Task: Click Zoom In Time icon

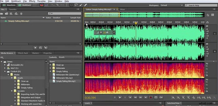Action: [x=183, y=98]
